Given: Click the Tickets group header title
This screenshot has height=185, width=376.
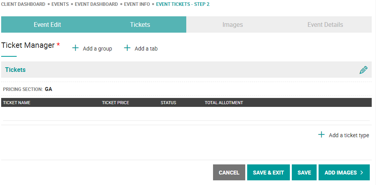Looking at the screenshot, I should [16, 70].
